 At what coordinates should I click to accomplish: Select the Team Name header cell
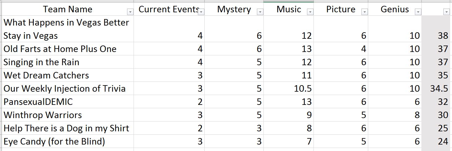(68, 9)
